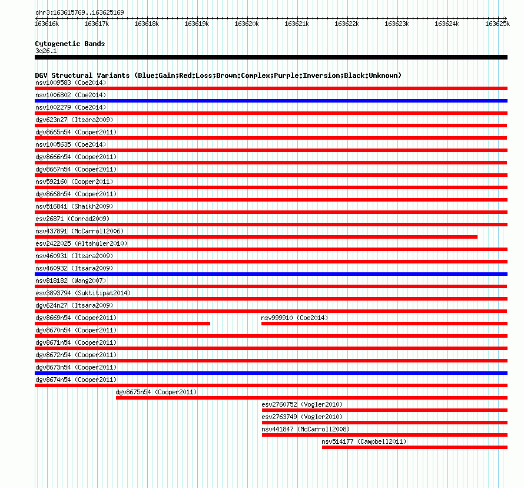Choose the esv3893794 (Suktitipat2014) label

pyautogui.click(x=83, y=293)
